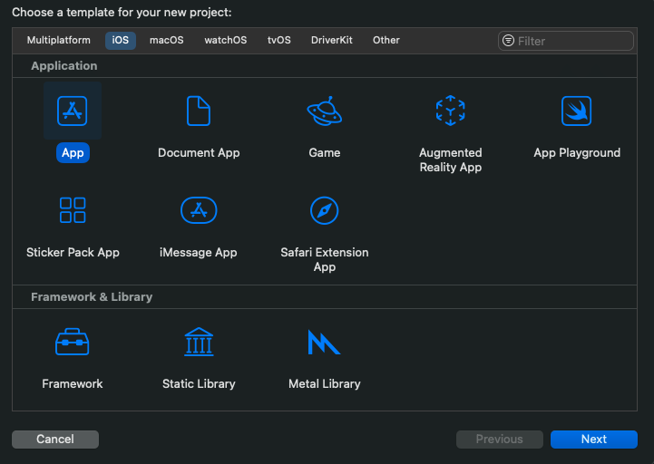Click the Previous button
This screenshot has height=464, width=654.
tap(499, 440)
